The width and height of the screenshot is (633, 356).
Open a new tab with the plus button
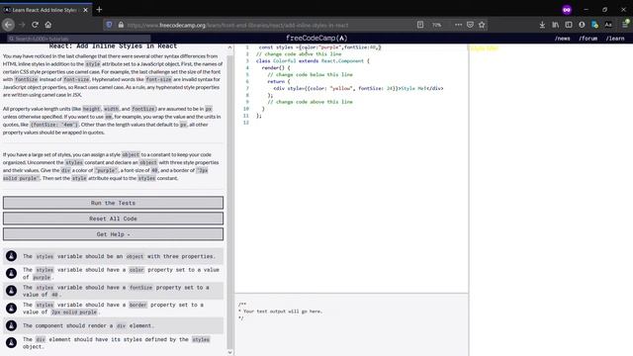99,9
